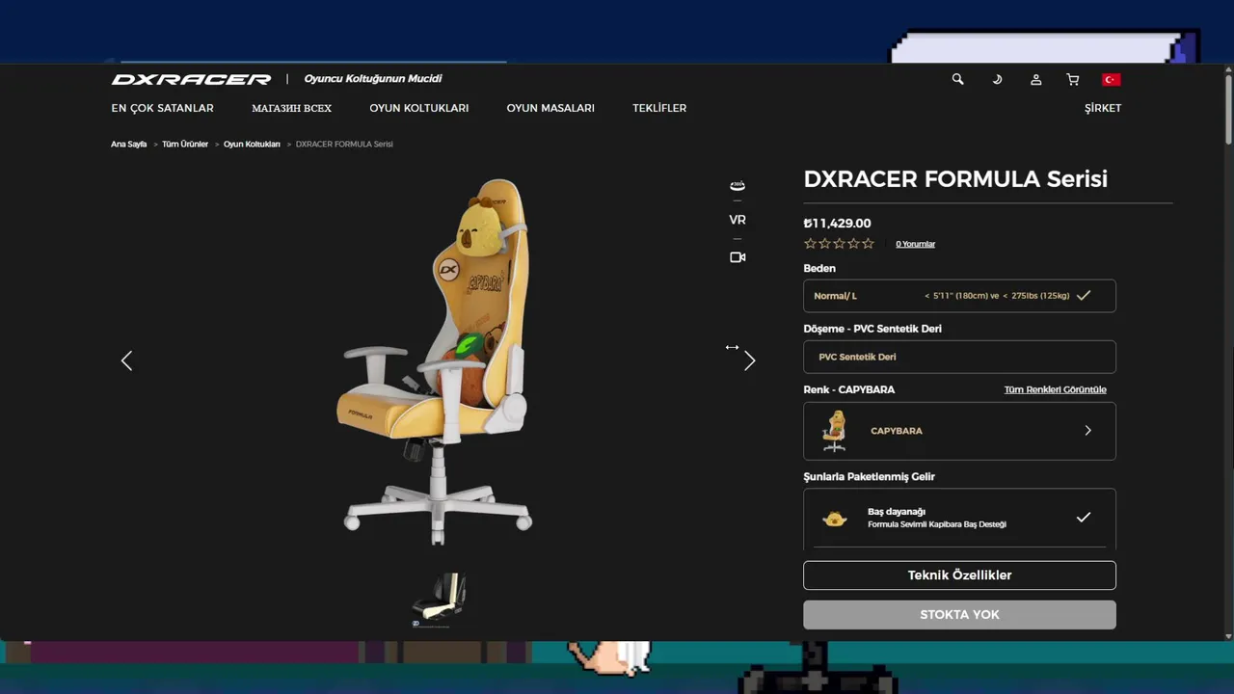This screenshot has width=1234, height=694.
Task: Click the CAPYBARA chair color thumbnail
Action: click(835, 431)
